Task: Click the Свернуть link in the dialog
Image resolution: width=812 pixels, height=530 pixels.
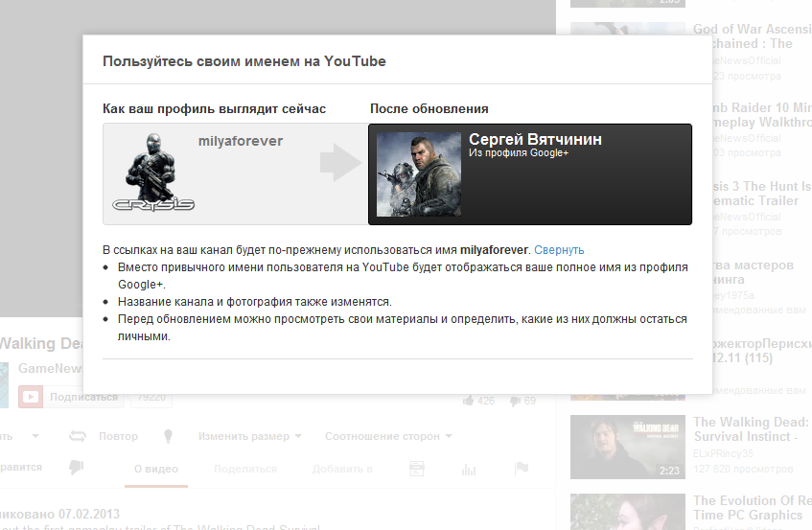Action: pos(559,250)
